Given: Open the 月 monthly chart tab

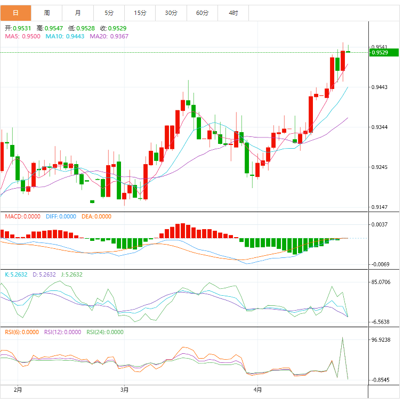Looking at the screenshot, I should pyautogui.click(x=78, y=12).
